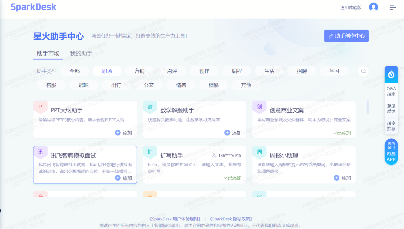
Task: Click the search magnifier icon
Action: [x=363, y=71]
